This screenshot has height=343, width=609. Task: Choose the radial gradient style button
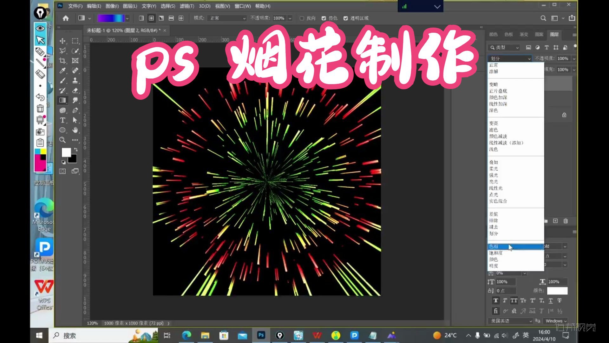tap(151, 18)
